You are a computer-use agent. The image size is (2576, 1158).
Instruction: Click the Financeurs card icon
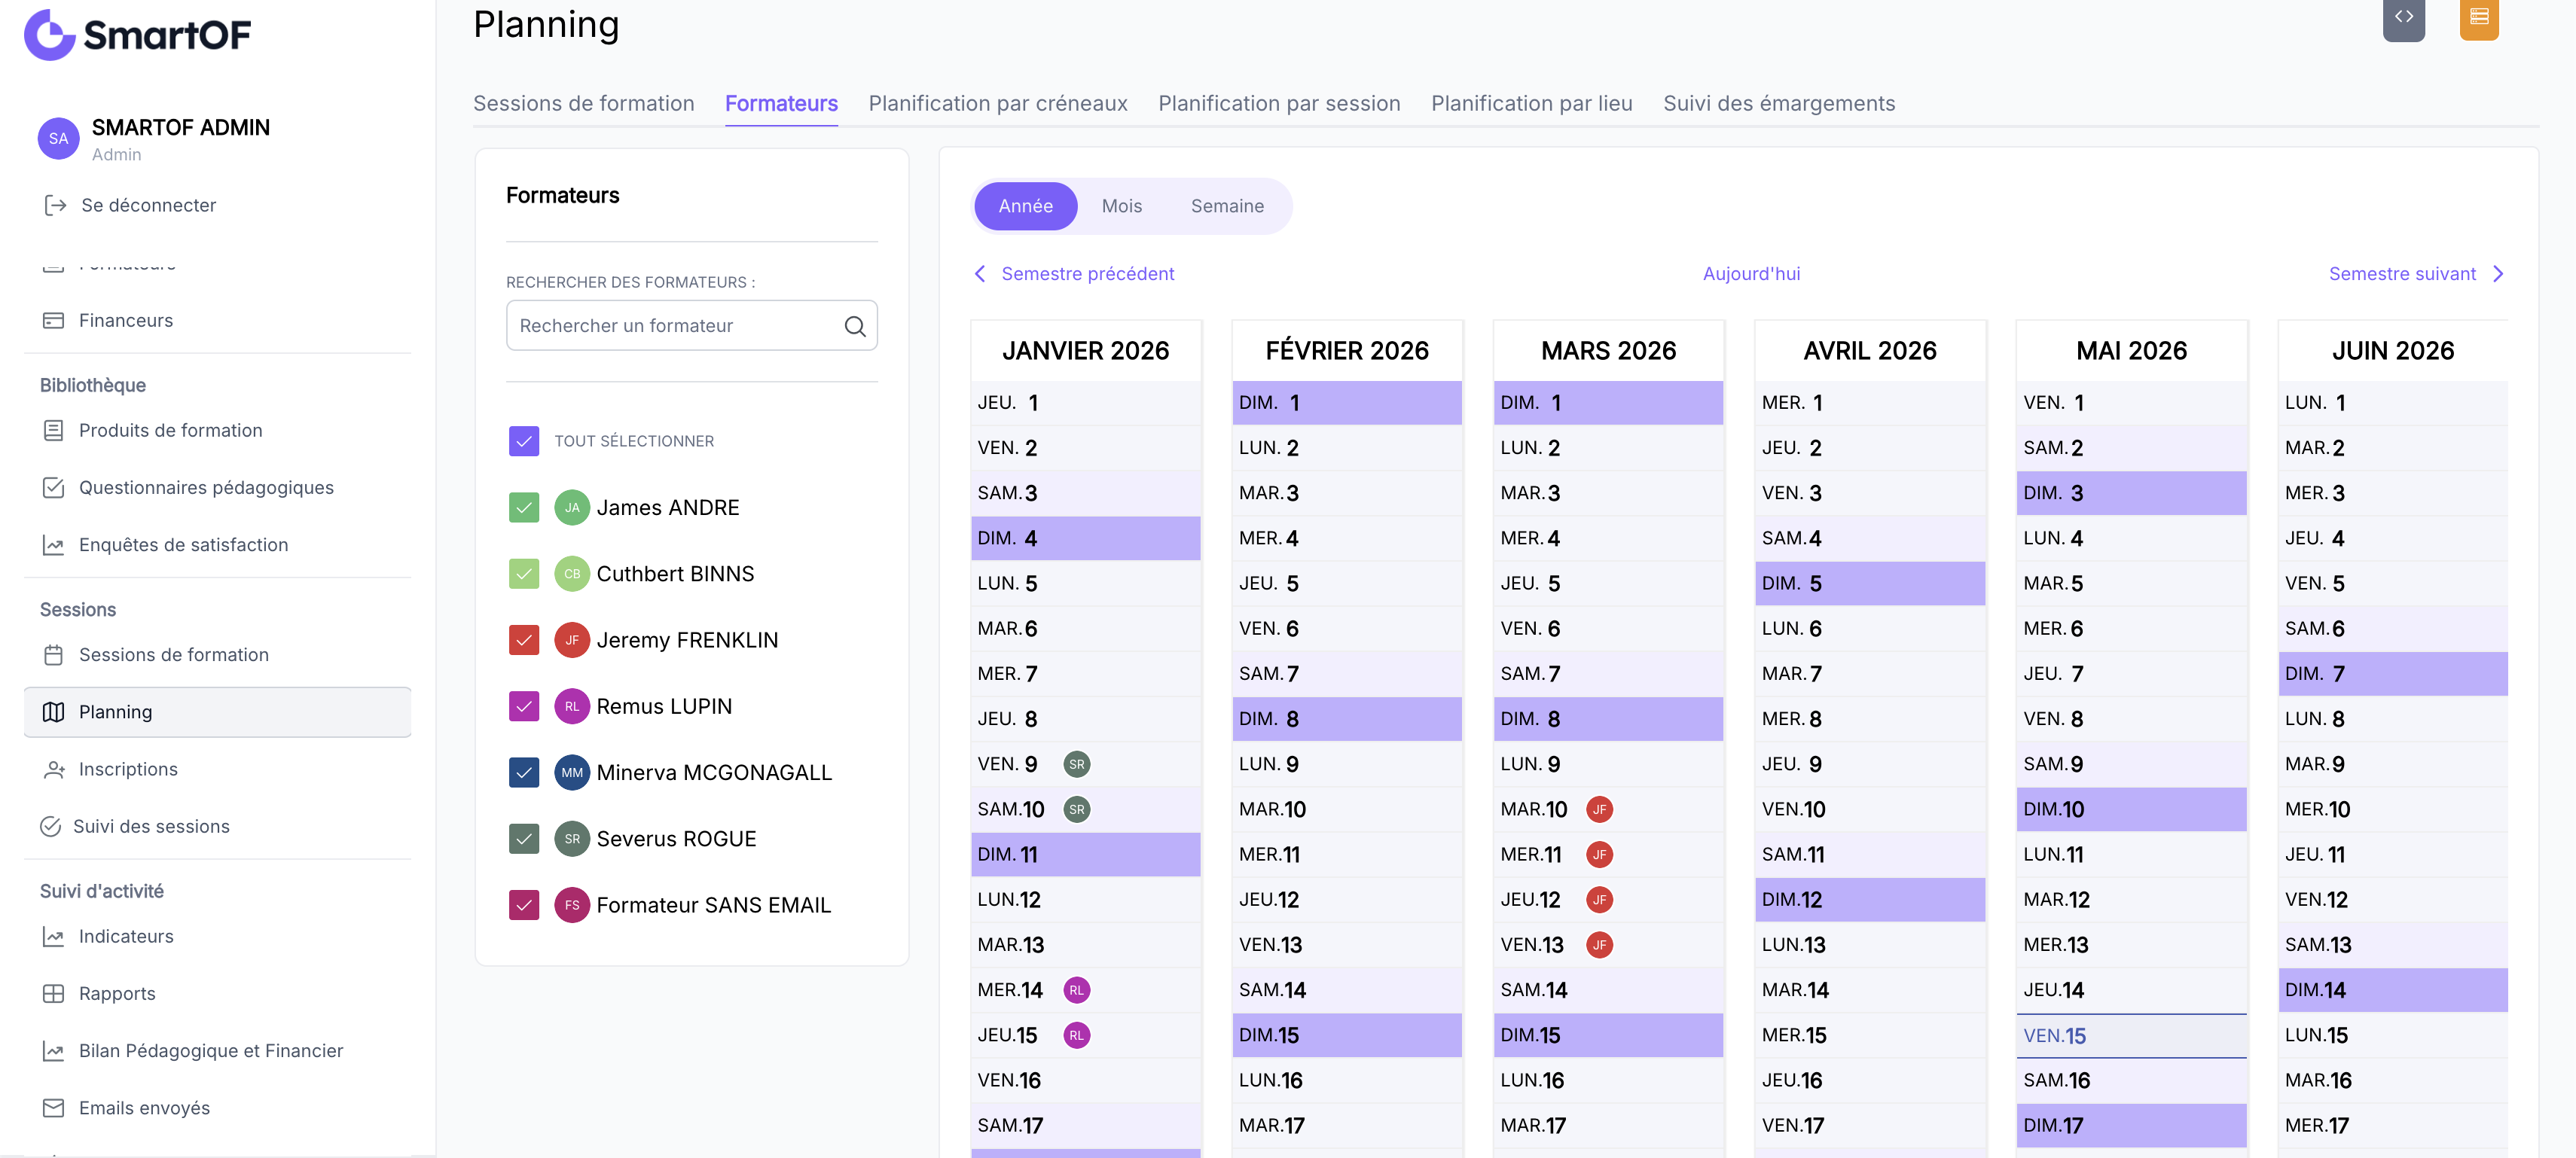[x=54, y=320]
